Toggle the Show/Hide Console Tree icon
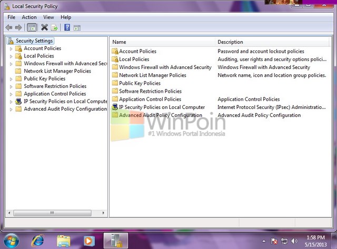 tap(32, 27)
